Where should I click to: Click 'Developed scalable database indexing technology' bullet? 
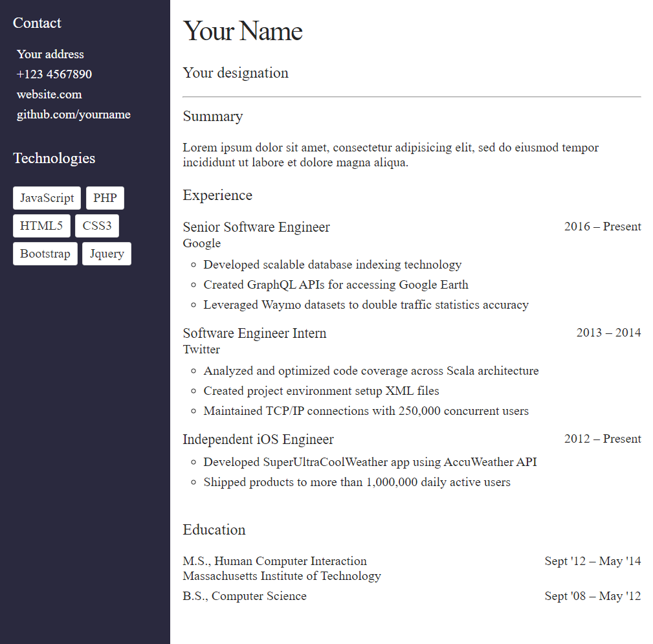click(x=333, y=265)
